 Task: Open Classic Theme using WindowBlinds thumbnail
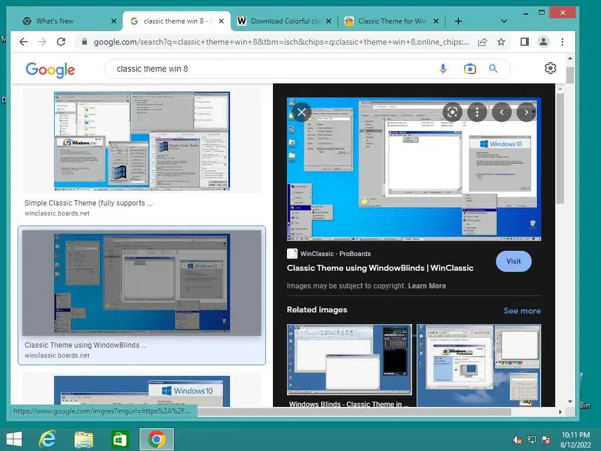point(142,283)
